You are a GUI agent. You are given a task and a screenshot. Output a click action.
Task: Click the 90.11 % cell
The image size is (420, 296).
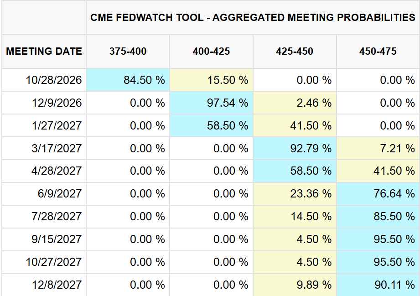(x=378, y=285)
